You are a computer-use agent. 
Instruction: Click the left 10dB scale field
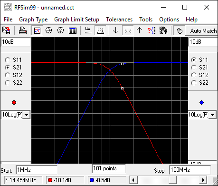click(16, 42)
